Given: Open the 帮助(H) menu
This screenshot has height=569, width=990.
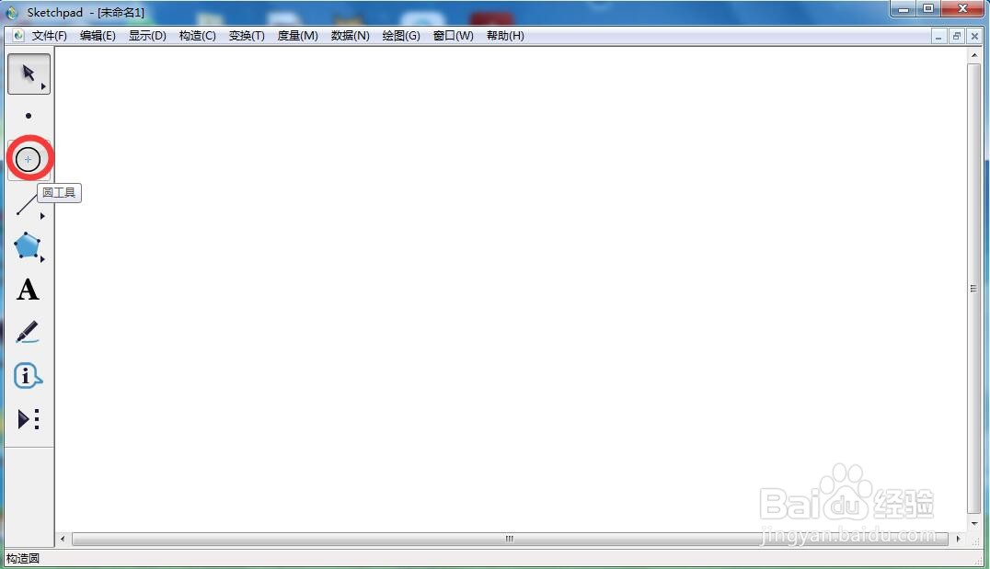Looking at the screenshot, I should tap(505, 36).
